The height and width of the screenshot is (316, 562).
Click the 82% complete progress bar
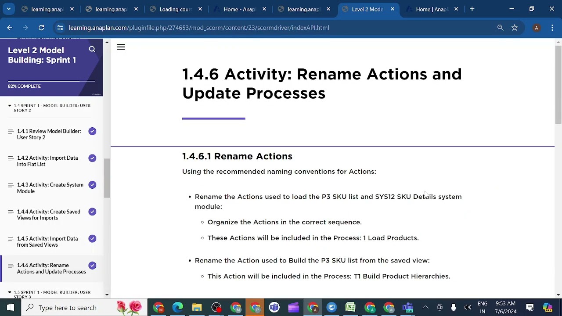[51, 81]
